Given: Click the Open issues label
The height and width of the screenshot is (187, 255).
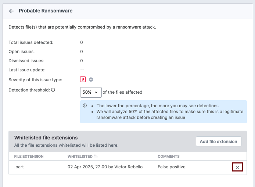Looking at the screenshot, I should (x=22, y=52).
